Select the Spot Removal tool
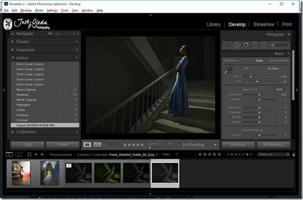303x200 pixels. pyautogui.click(x=237, y=45)
